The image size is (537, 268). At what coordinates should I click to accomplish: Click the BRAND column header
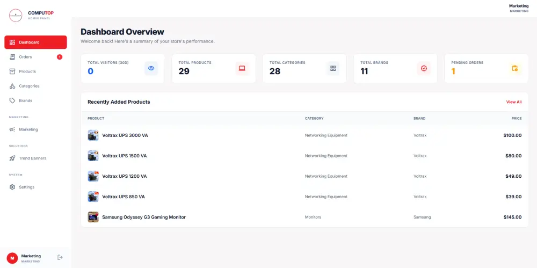click(419, 118)
